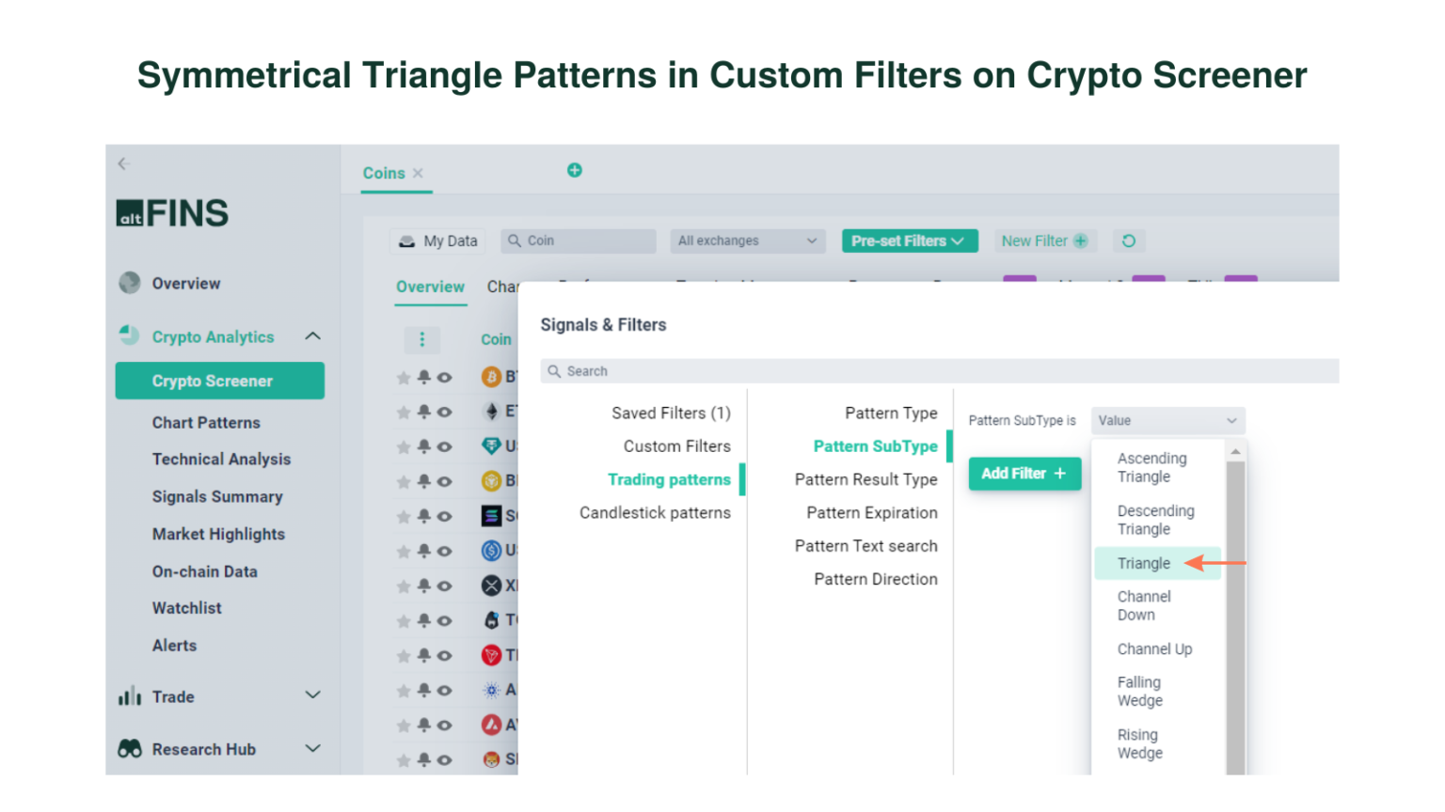Close the Coins tab with its X
This screenshot has height=812, width=1445.
[x=418, y=173]
